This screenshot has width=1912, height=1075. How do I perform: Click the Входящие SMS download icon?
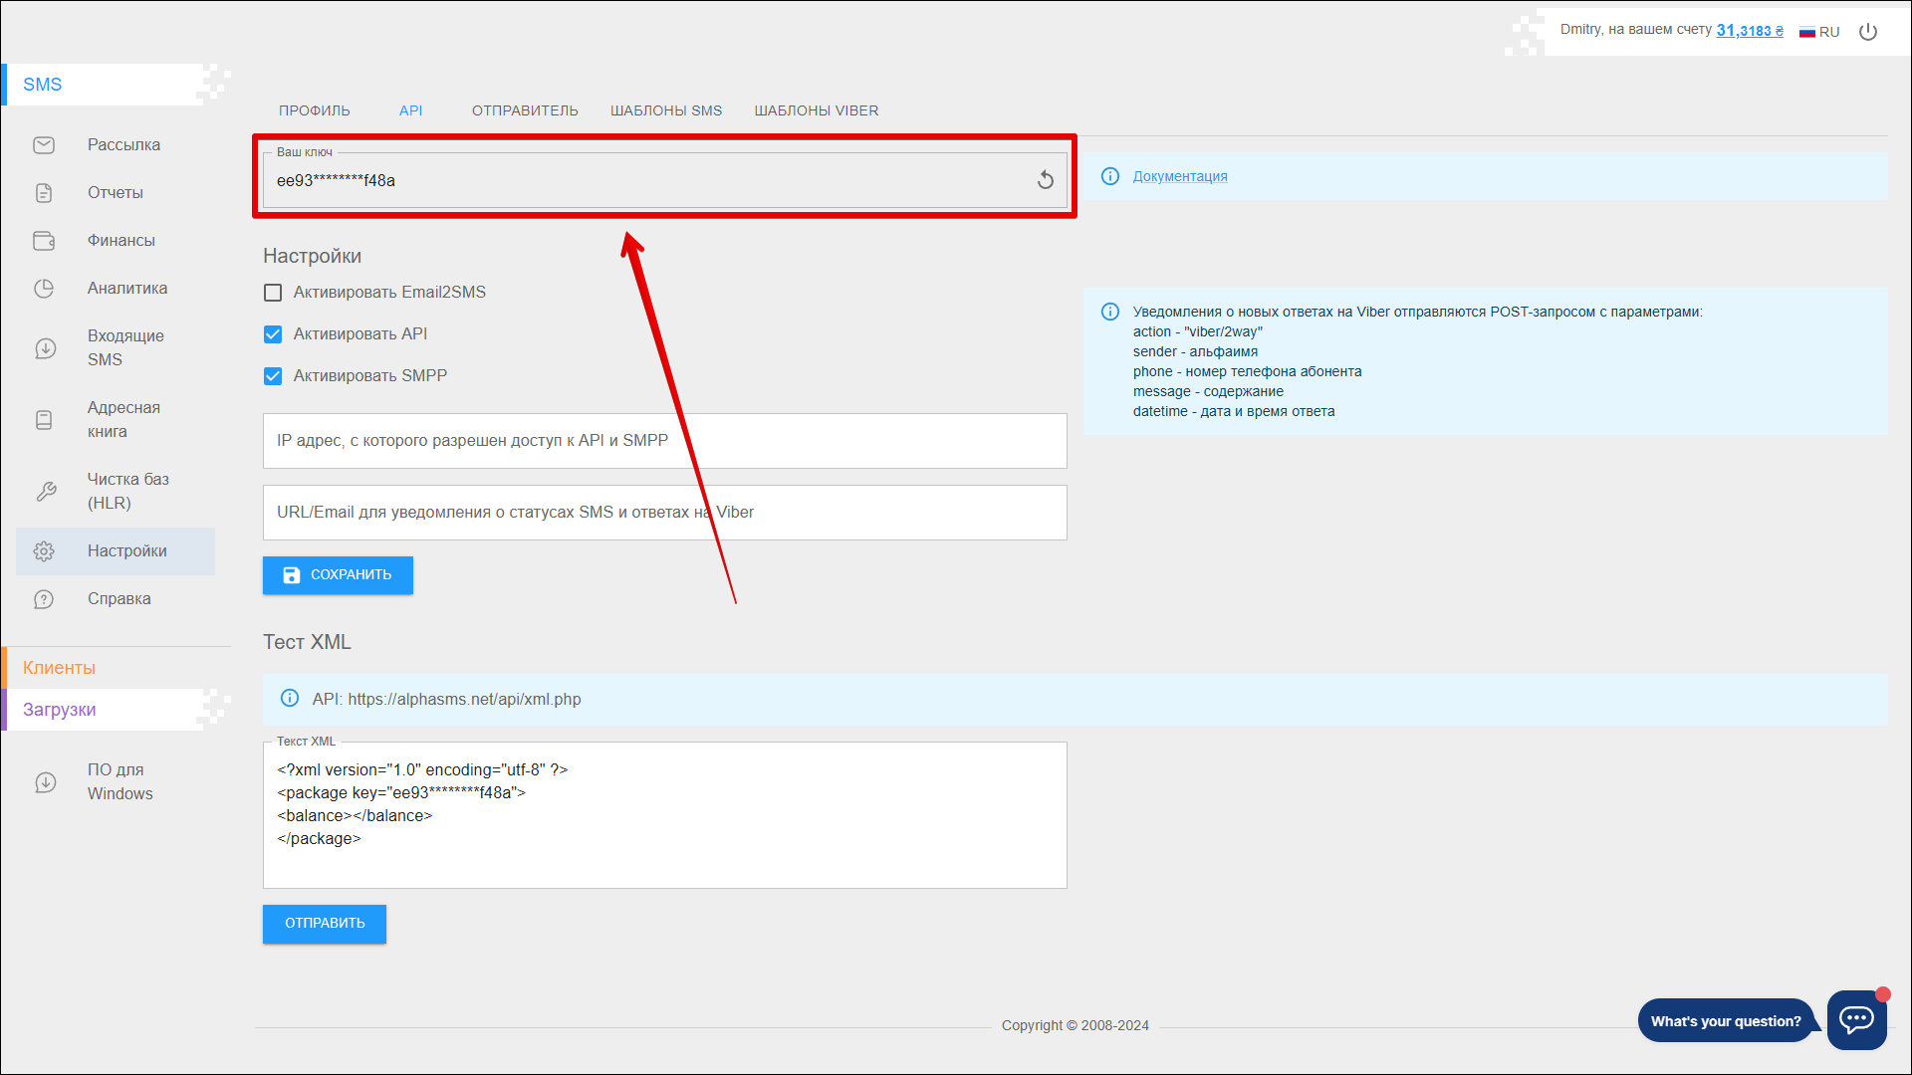[45, 348]
